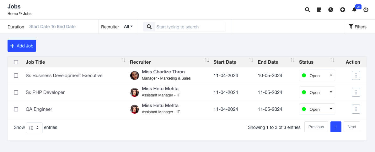Go to Home breadcrumb link
The image size is (375, 152).
click(x=13, y=14)
